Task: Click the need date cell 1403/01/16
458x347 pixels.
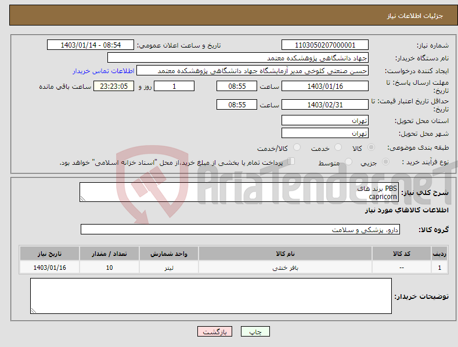Action: (50, 268)
